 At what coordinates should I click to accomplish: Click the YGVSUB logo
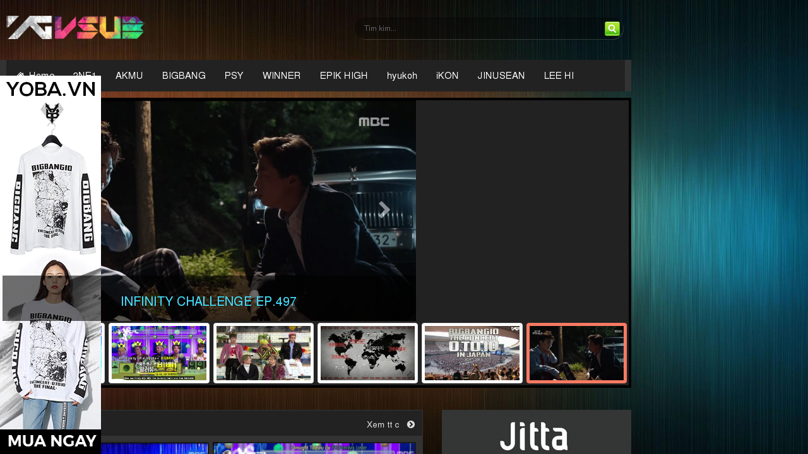(x=75, y=28)
